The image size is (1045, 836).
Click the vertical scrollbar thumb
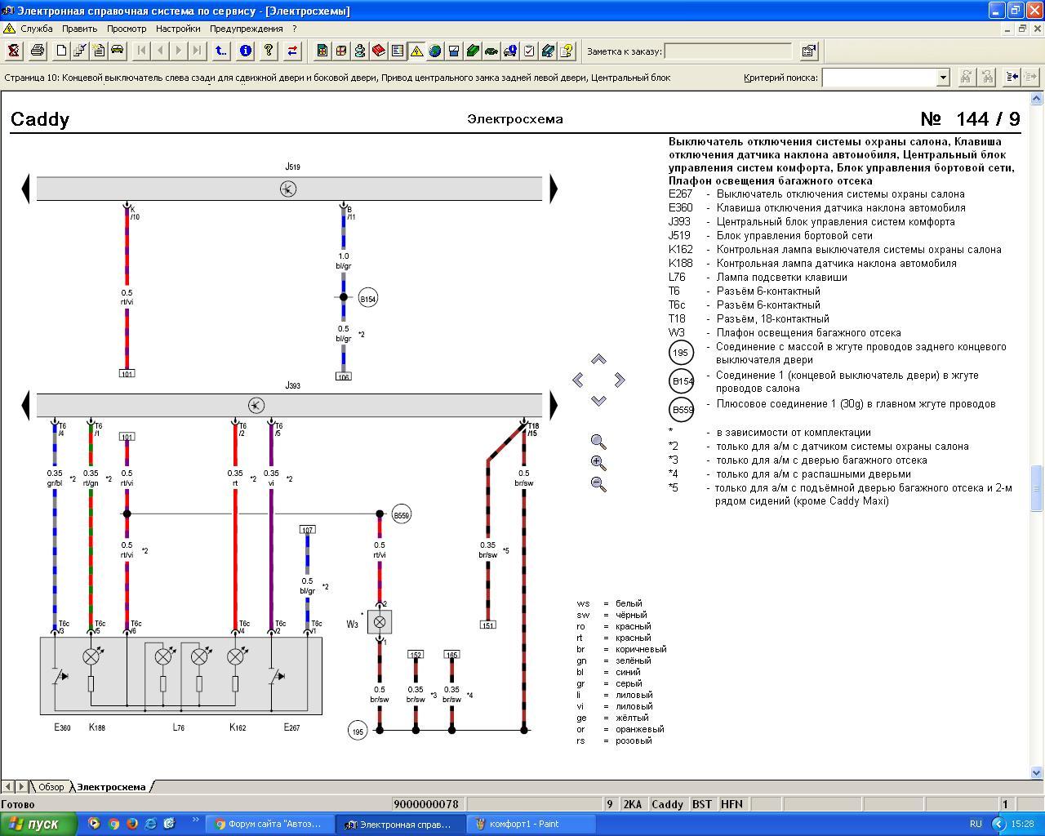point(1037,488)
